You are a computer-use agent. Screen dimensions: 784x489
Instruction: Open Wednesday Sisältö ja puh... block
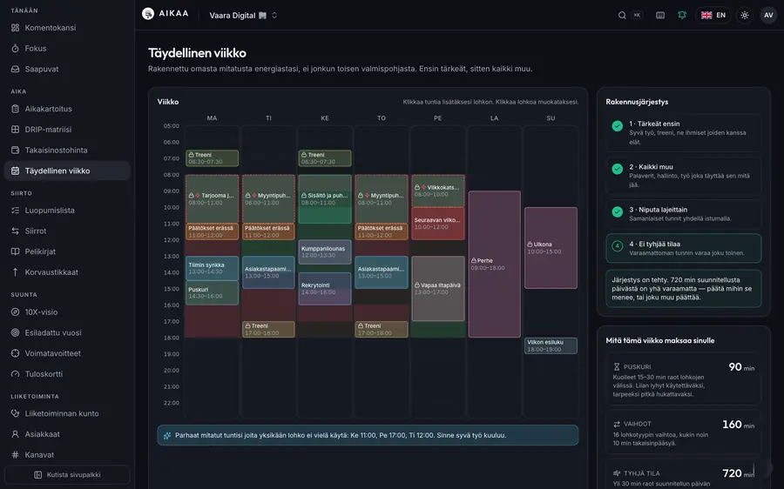click(325, 198)
